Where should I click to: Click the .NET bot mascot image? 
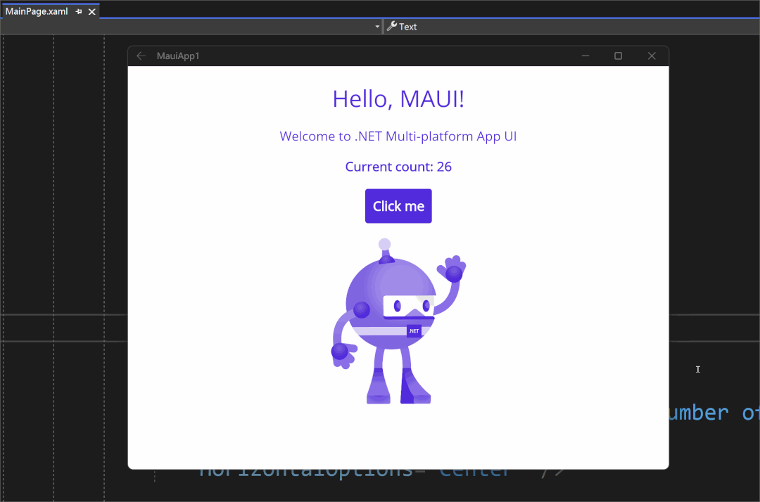pyautogui.click(x=398, y=320)
